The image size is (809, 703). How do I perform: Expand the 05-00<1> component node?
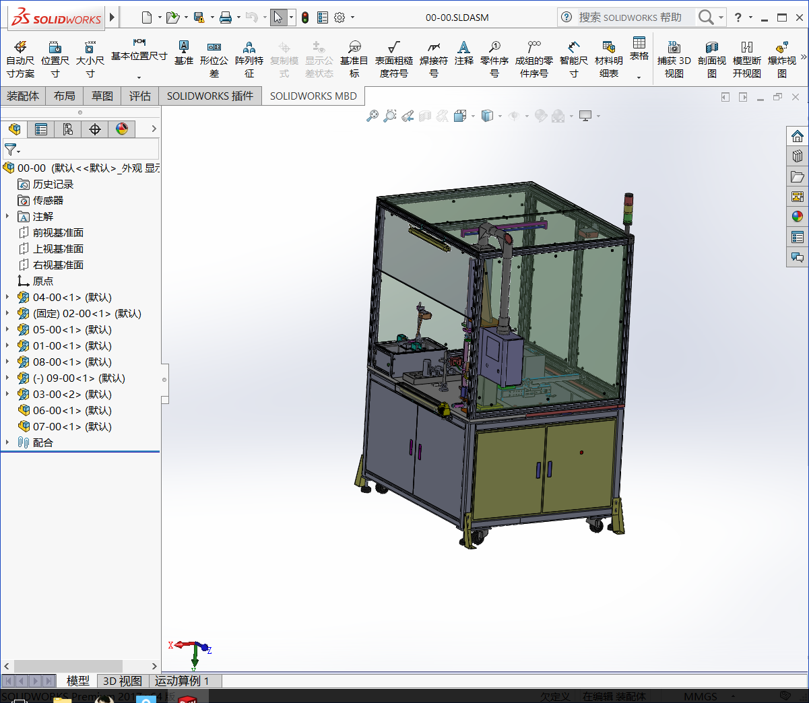(7, 329)
